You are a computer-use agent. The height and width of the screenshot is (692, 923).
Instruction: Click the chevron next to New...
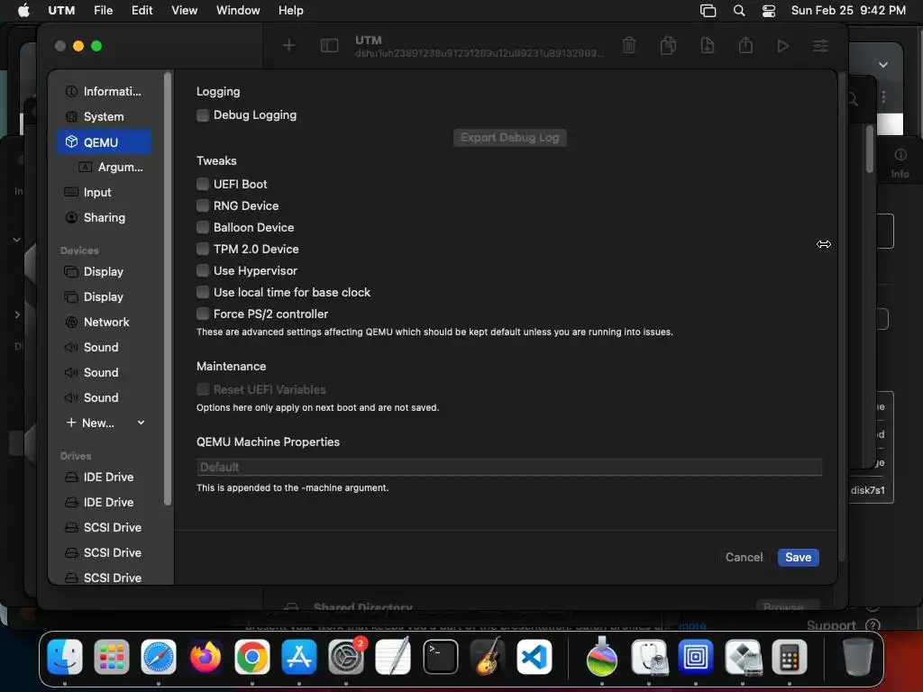click(x=141, y=423)
